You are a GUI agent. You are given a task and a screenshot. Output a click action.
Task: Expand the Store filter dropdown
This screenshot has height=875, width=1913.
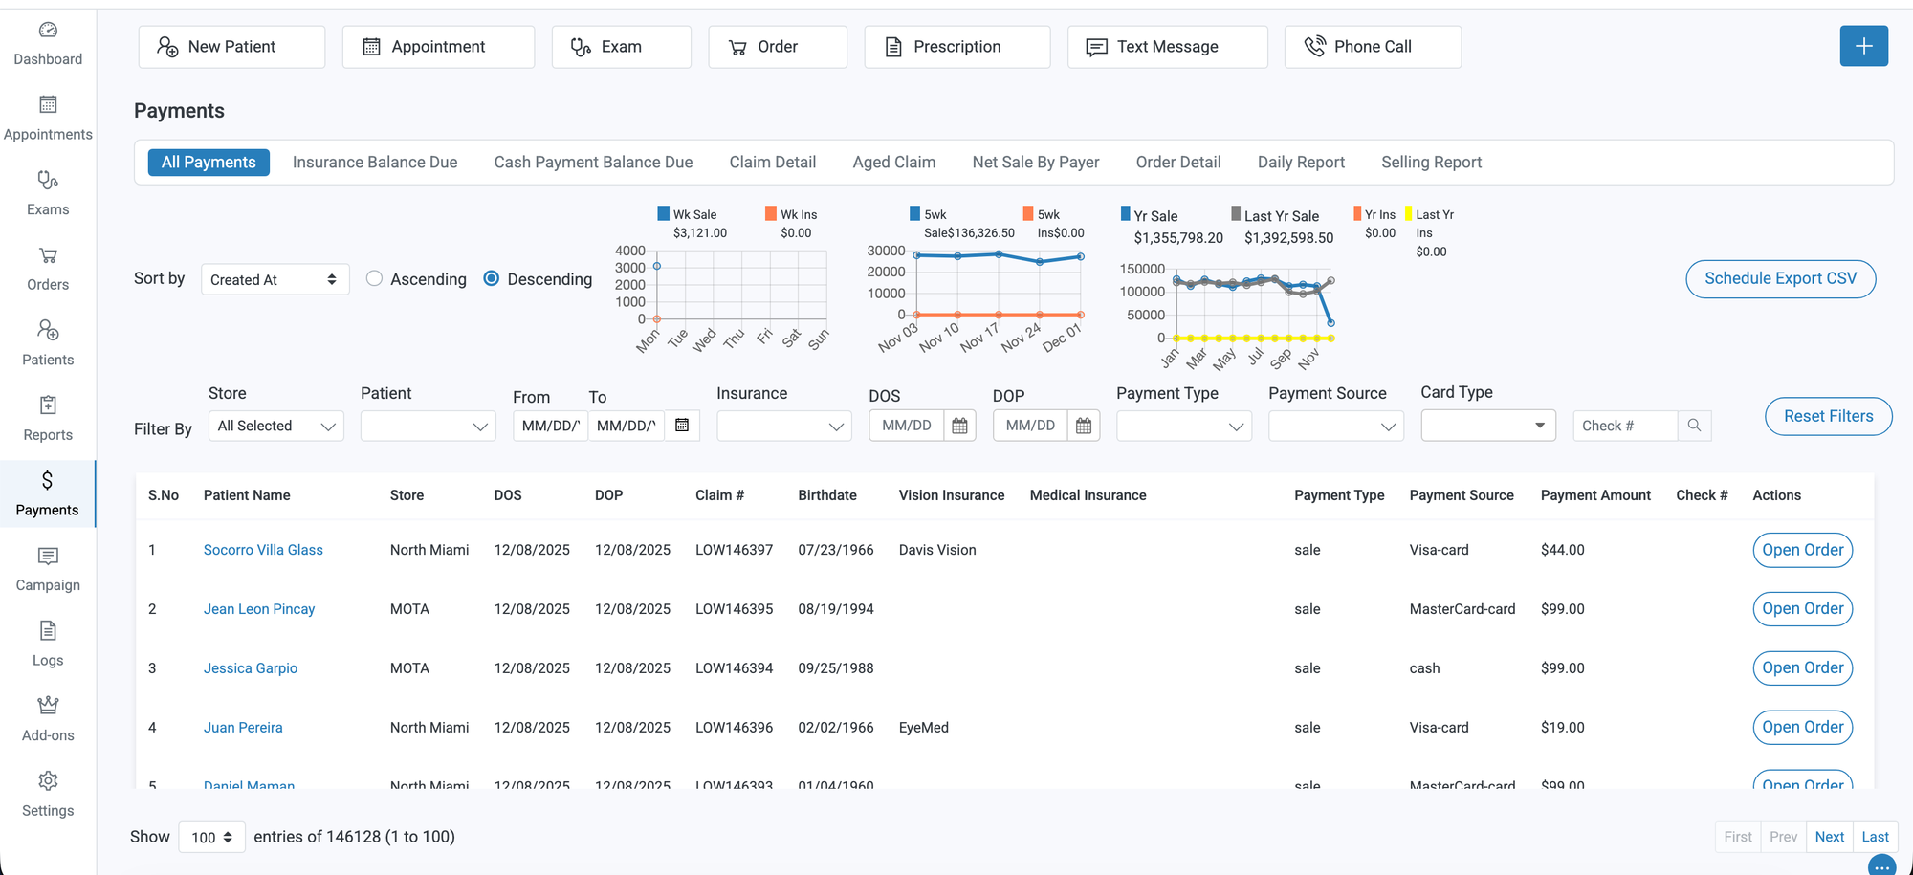tap(275, 427)
